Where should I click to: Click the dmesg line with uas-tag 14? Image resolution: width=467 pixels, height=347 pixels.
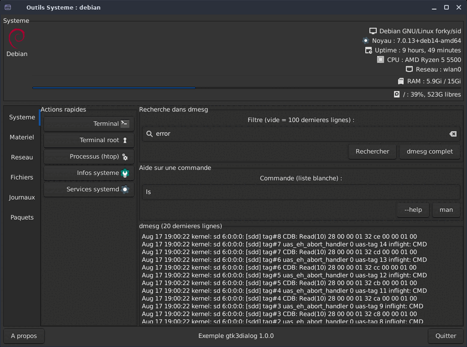(284, 244)
